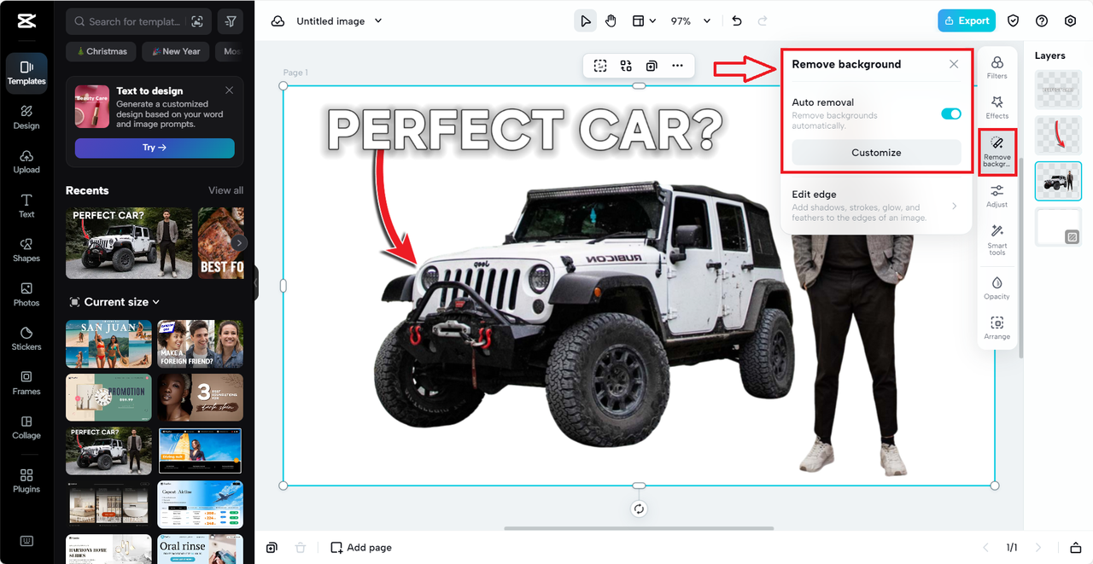Open the layout resize dropdown
The width and height of the screenshot is (1093, 564).
point(644,21)
